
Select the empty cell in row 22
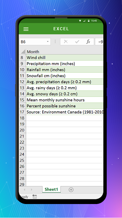(x=65, y=142)
